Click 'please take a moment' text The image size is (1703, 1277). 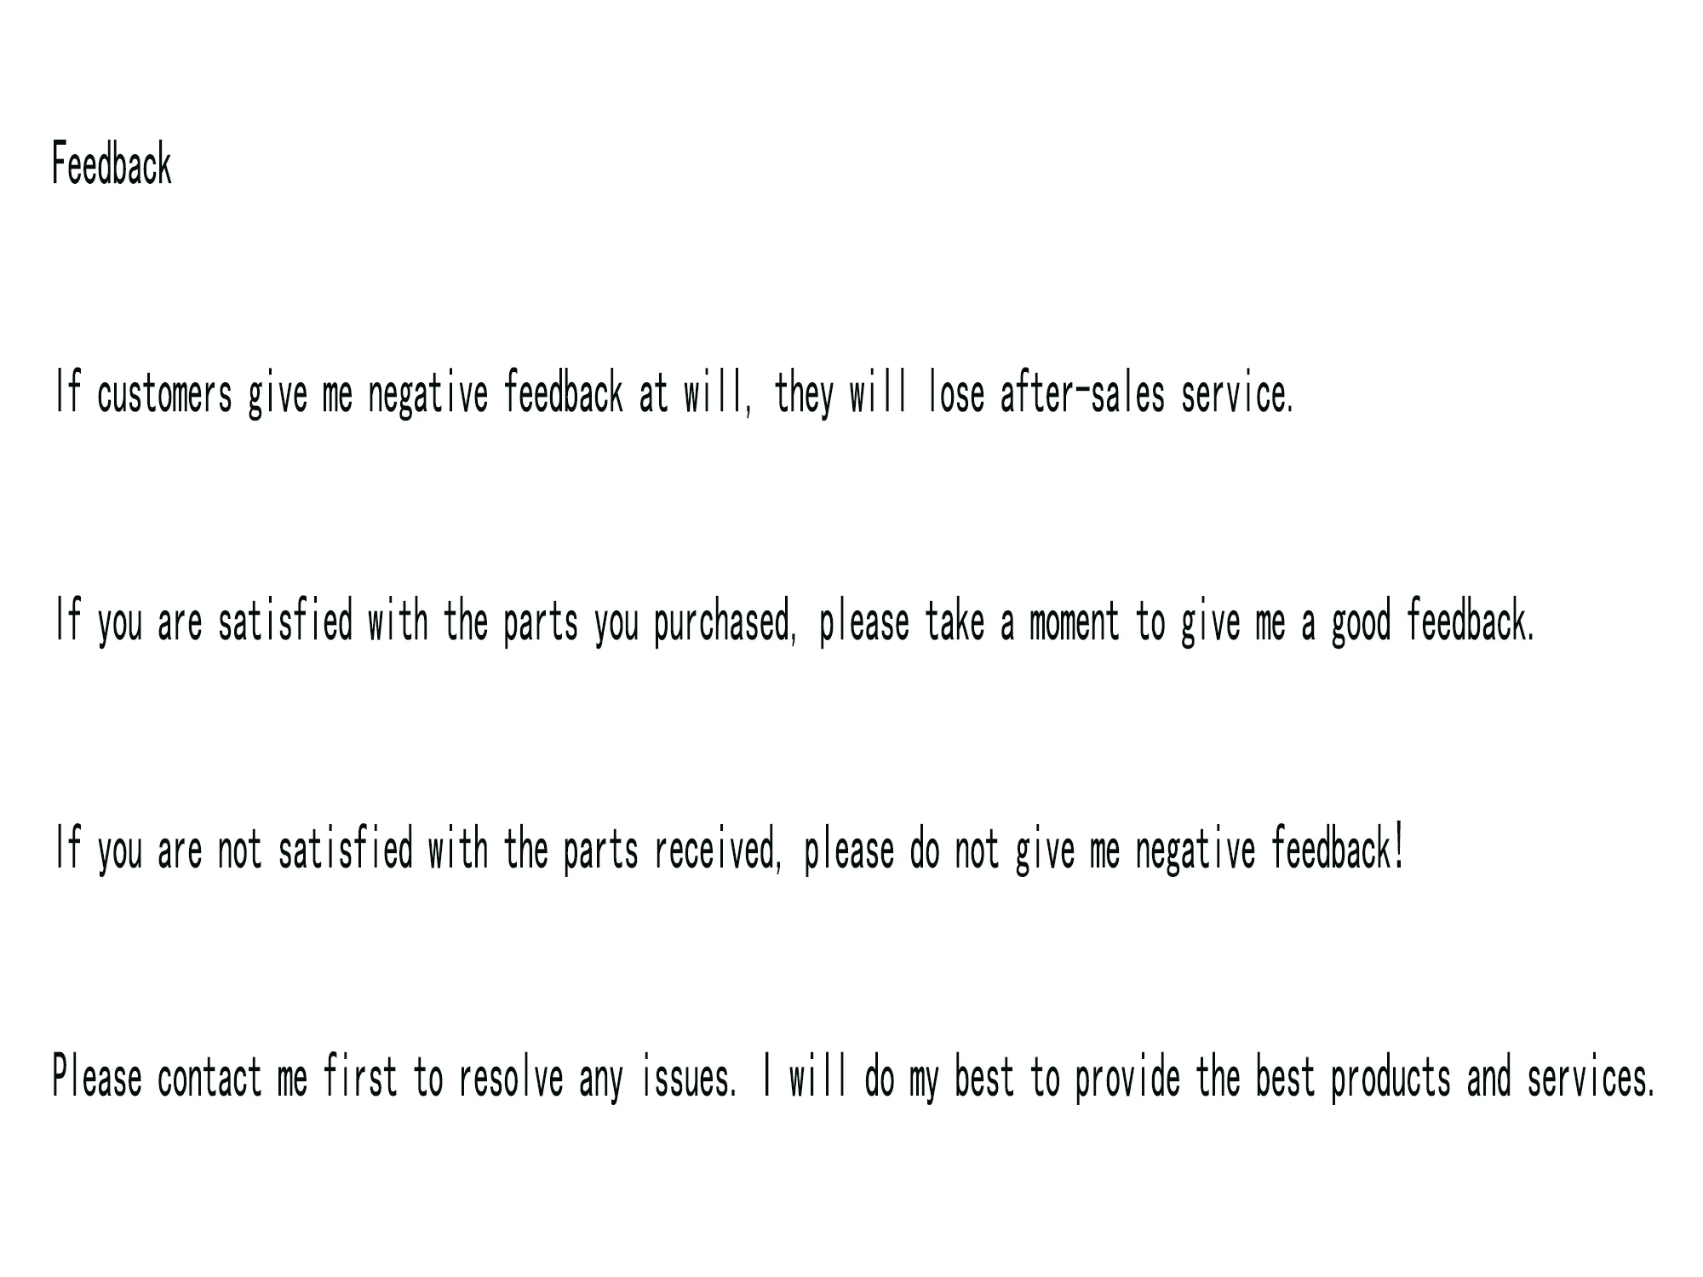click(969, 623)
